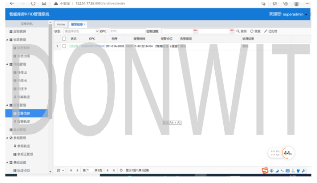
Task: Focus the EPC search input field
Action: pos(127,31)
